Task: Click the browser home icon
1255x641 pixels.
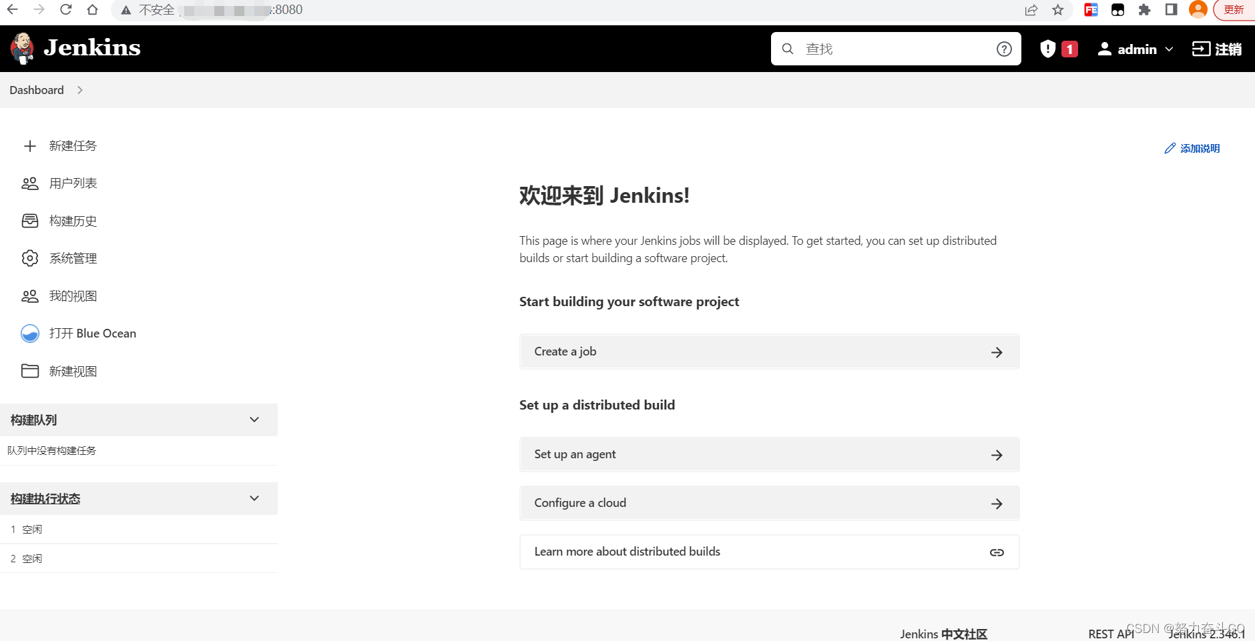Action: coord(92,9)
